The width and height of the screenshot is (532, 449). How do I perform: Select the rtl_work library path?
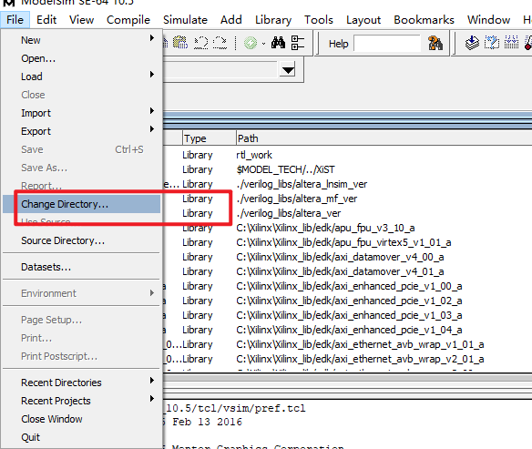[x=254, y=155]
